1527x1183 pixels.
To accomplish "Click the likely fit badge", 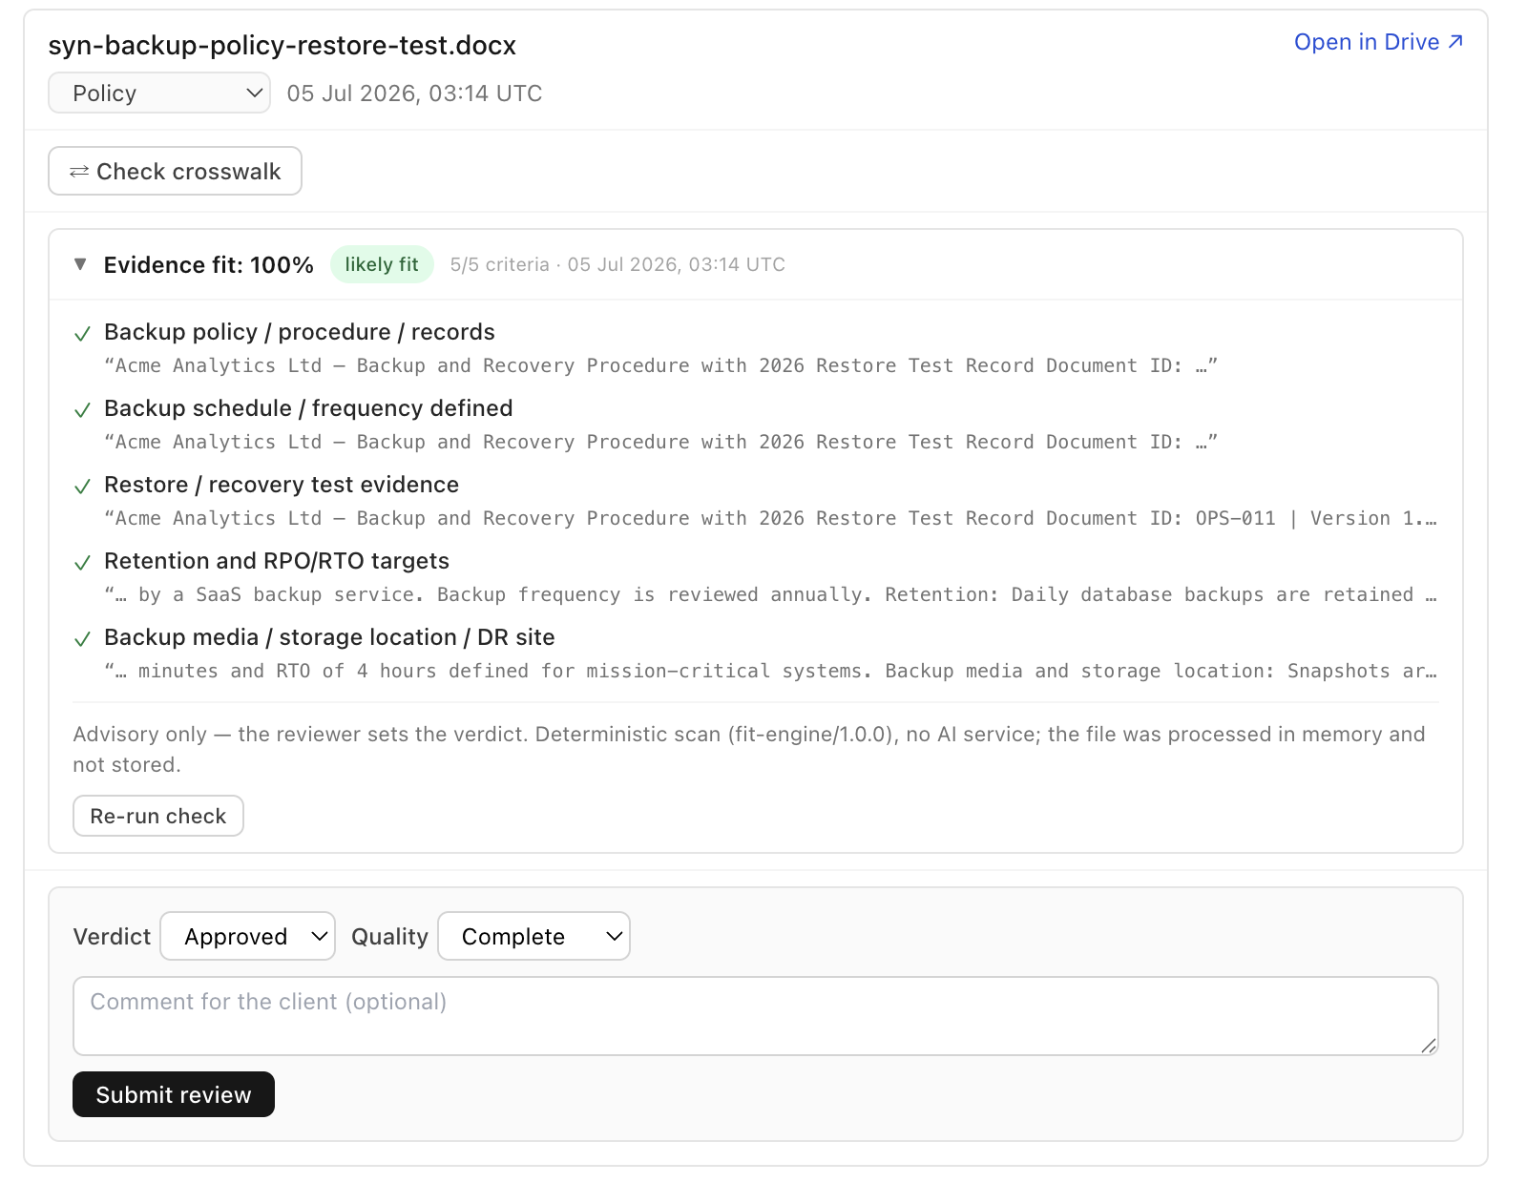I will (382, 264).
